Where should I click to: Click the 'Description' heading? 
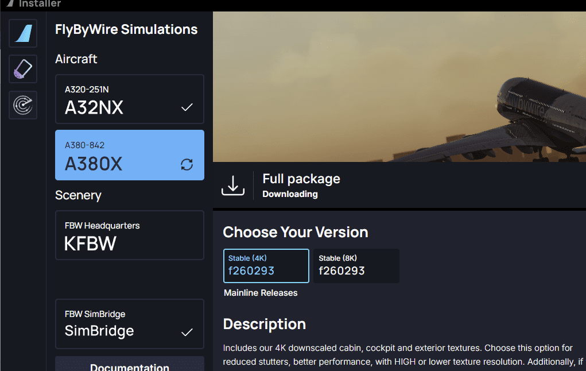pos(265,324)
